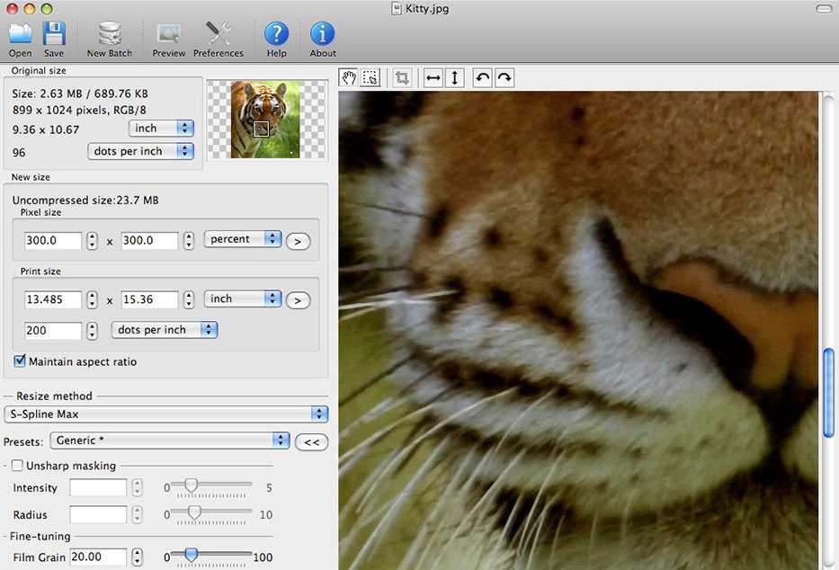Open the percent unit dropdown for Pixel size
Image resolution: width=839 pixels, height=570 pixels.
243,239
